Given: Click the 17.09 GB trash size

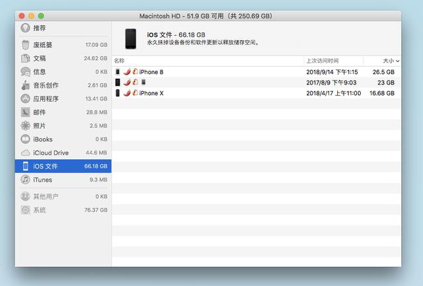Looking at the screenshot, I should click(x=96, y=45).
